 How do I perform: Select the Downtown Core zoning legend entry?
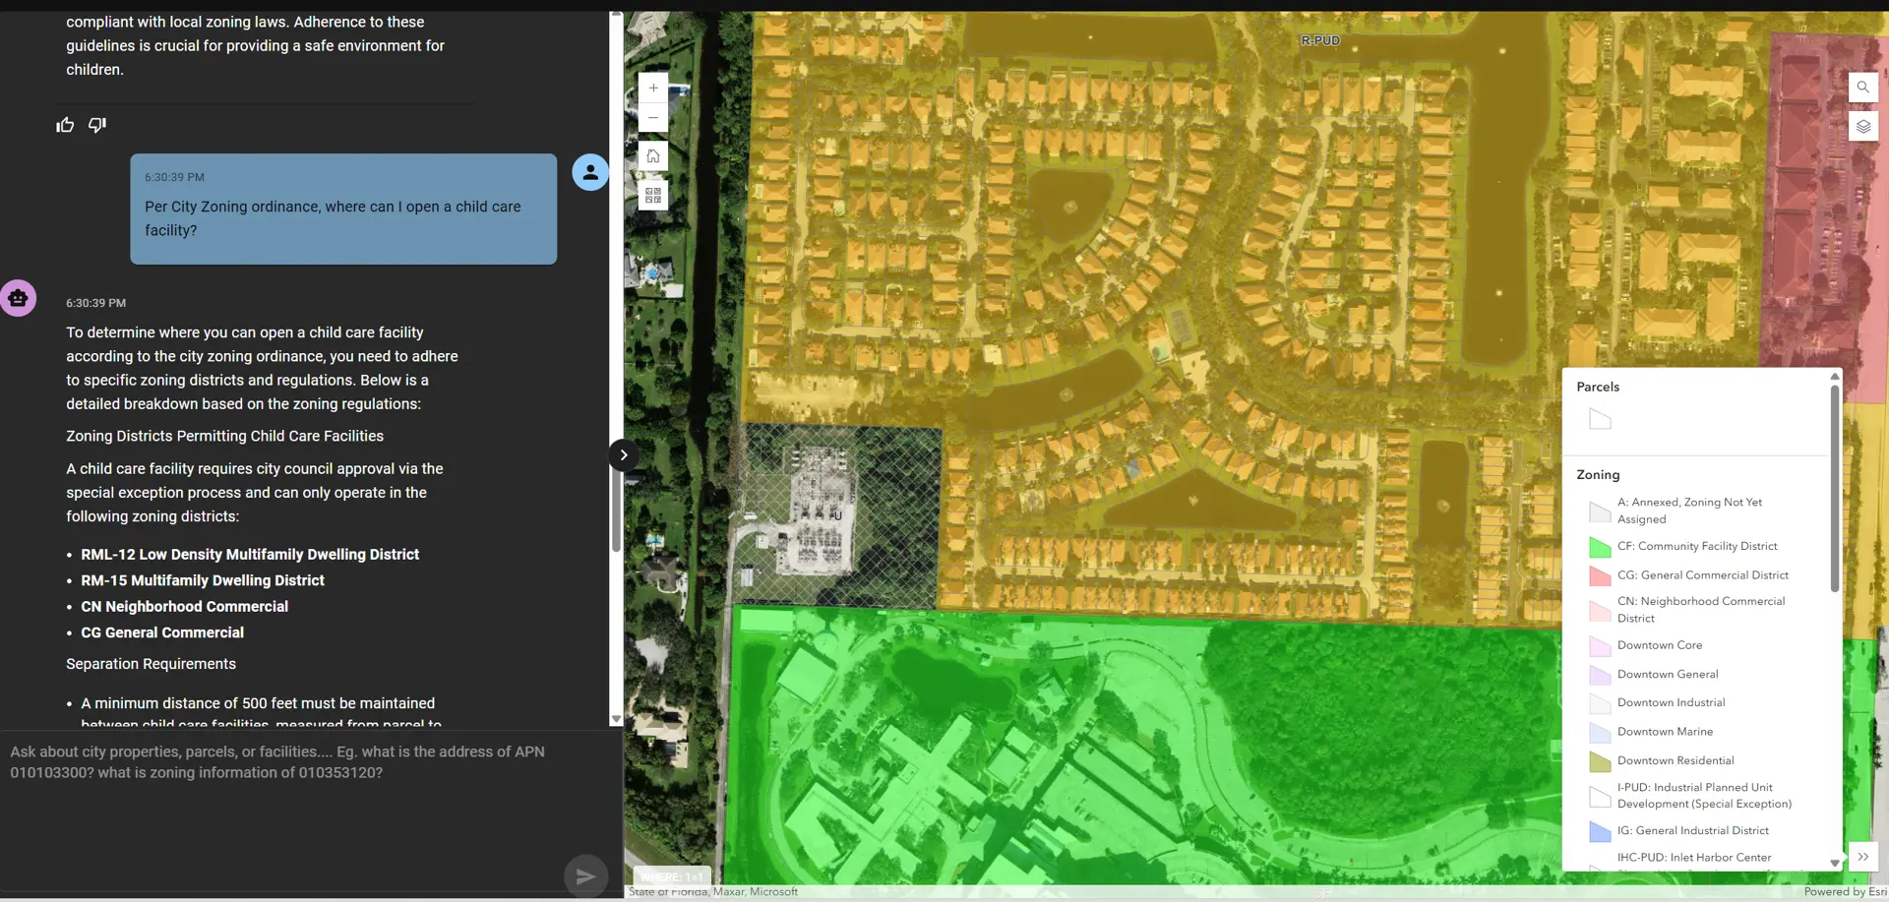tap(1660, 645)
